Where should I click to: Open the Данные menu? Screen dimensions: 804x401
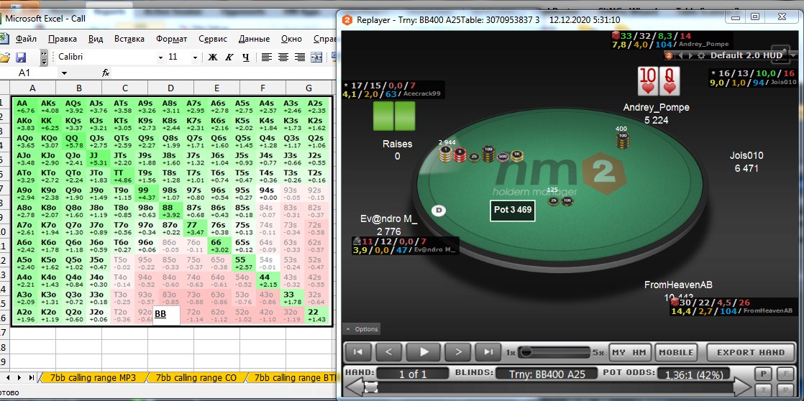pyautogui.click(x=254, y=39)
